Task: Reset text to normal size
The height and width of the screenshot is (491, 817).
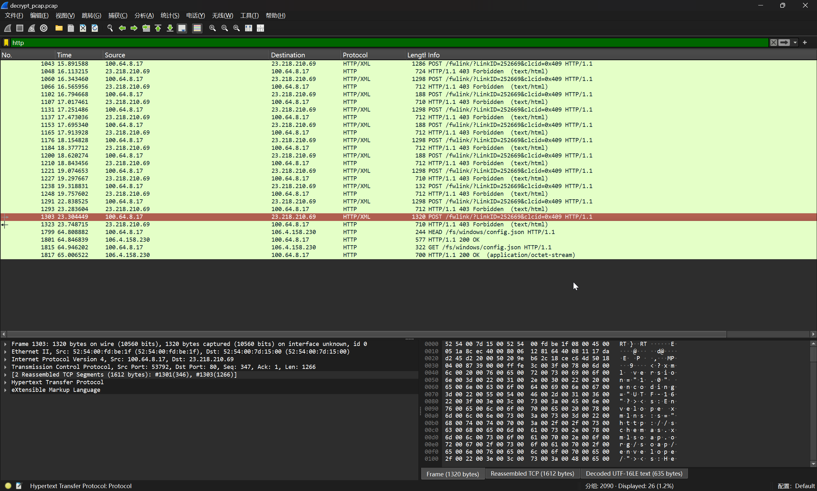Action: point(236,28)
